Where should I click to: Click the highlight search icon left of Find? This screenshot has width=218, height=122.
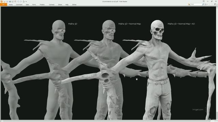pos(189,4)
